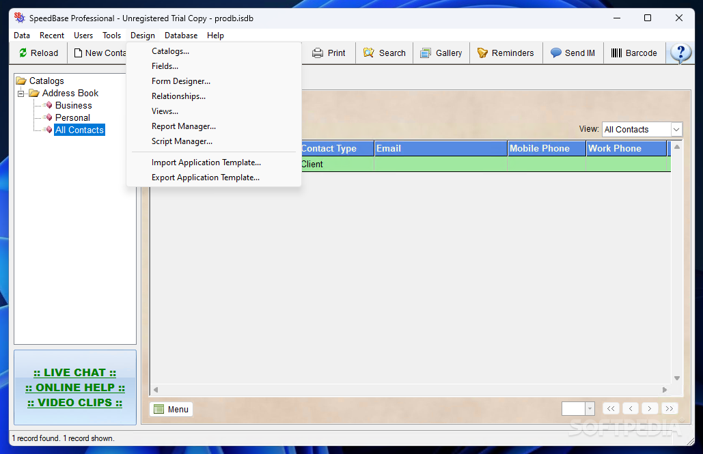Click the Search magnifier icon
703x454 pixels.
tap(368, 53)
